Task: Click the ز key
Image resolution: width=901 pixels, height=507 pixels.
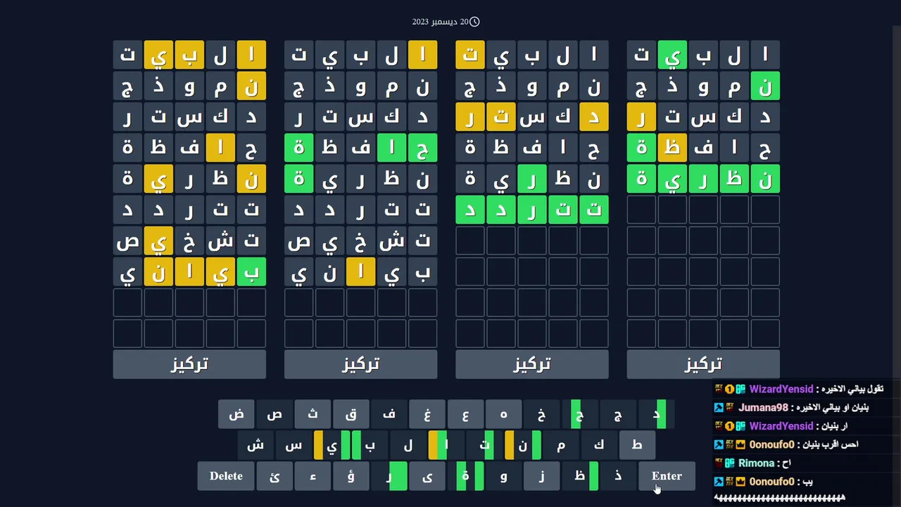Action: (x=541, y=476)
